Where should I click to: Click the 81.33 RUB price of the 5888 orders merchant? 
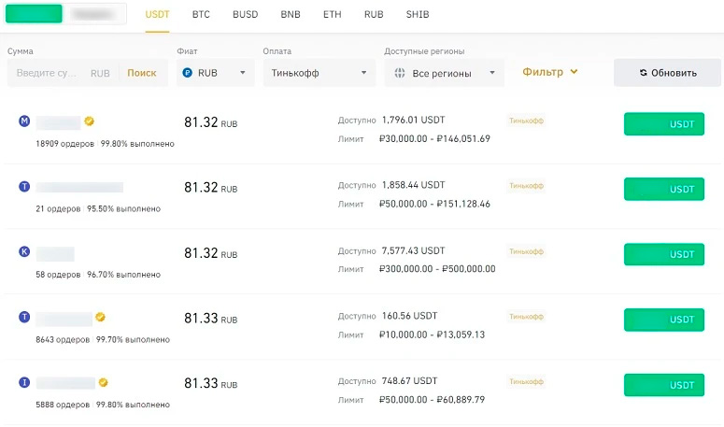coord(210,383)
